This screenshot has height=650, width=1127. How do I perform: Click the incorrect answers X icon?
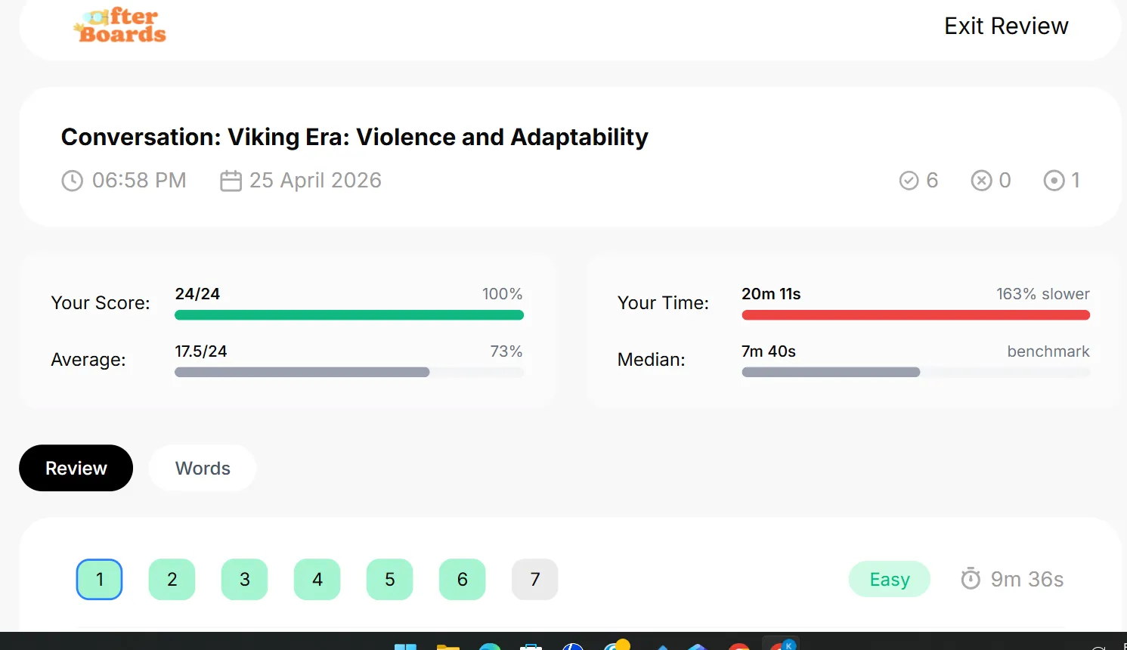pyautogui.click(x=981, y=181)
